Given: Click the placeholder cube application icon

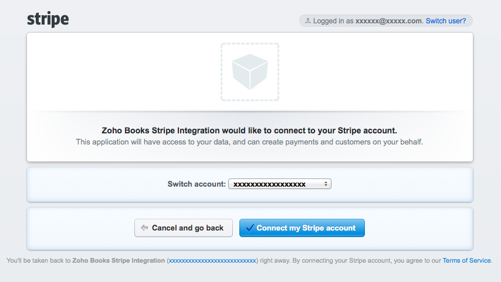Looking at the screenshot, I should [250, 72].
